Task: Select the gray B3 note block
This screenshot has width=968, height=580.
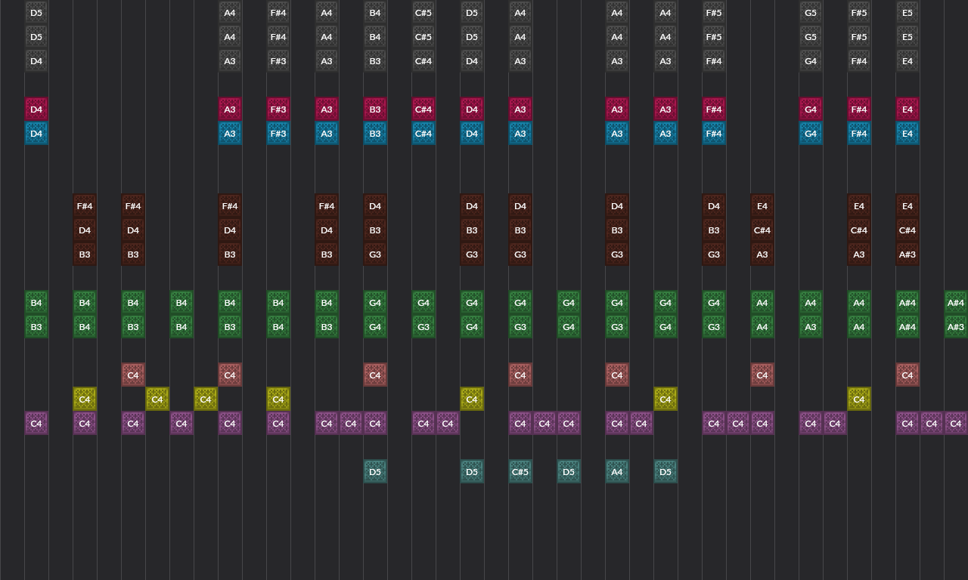Action: click(x=375, y=61)
